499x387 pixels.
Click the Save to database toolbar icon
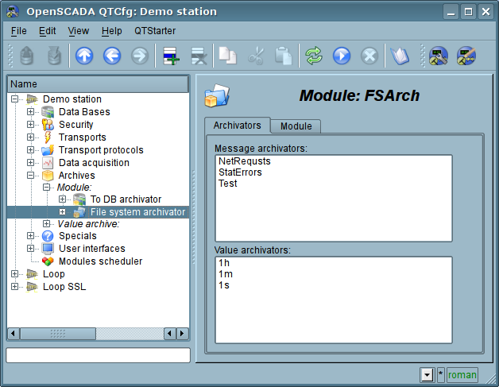(x=54, y=56)
